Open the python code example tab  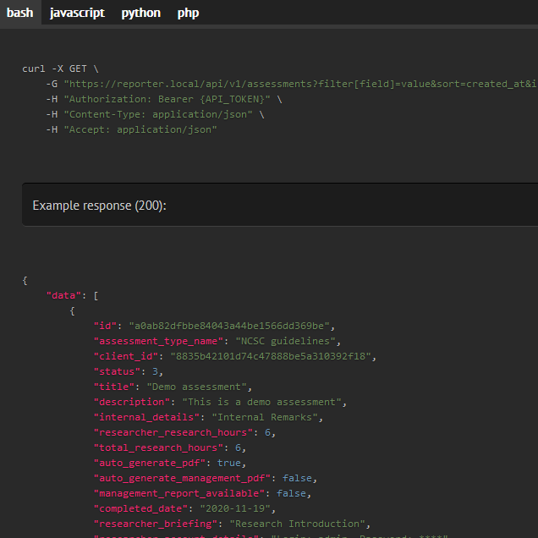coord(140,13)
